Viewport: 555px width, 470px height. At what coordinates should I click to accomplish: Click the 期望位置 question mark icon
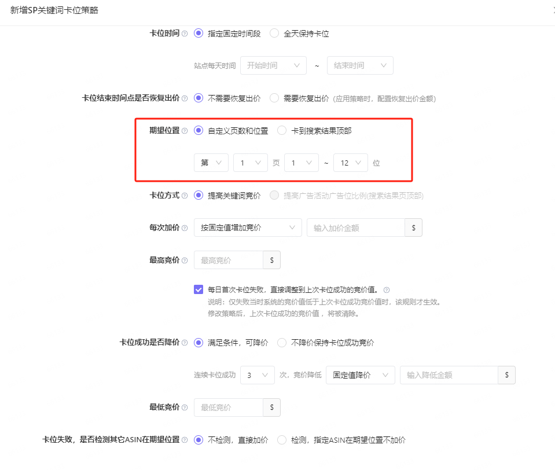pyautogui.click(x=184, y=131)
